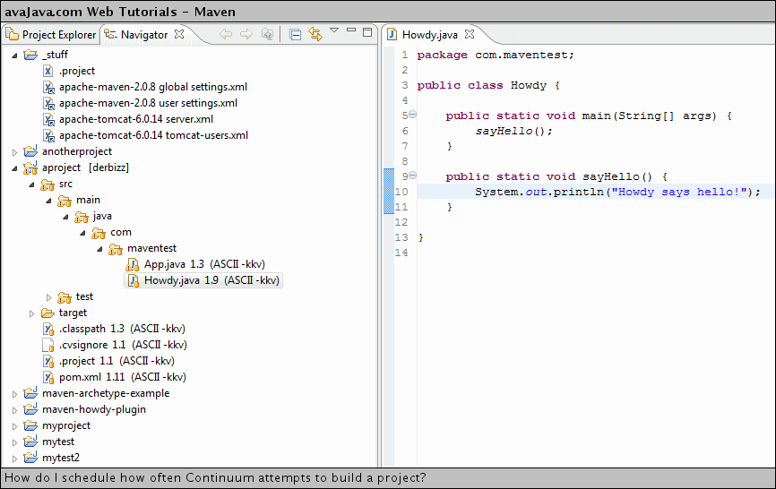Click the .cvsignore file icon
This screenshot has height=489, width=776.
pyautogui.click(x=48, y=345)
